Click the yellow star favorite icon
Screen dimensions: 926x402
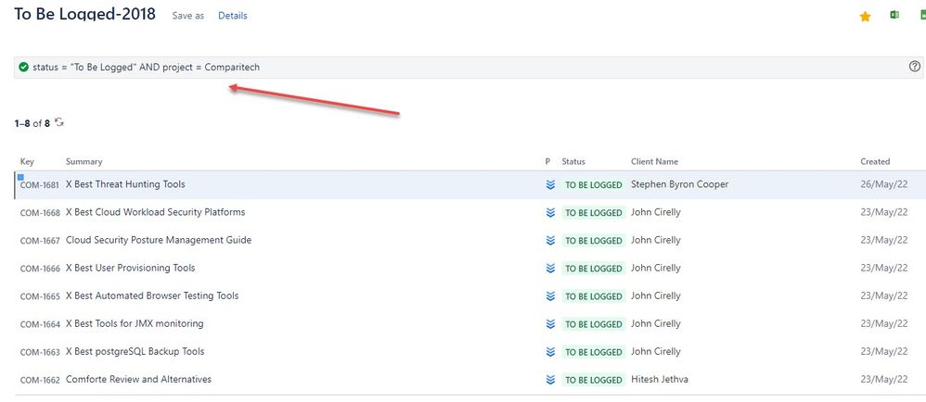[x=865, y=17]
